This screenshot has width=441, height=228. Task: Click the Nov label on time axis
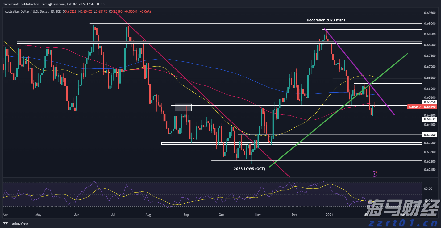[x=258, y=214]
